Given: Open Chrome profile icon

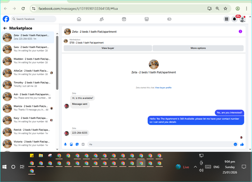Looking at the screenshot, I should [x=237, y=9].
